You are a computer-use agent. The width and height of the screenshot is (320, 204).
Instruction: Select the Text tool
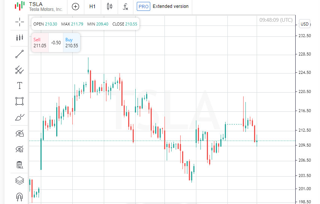pyautogui.click(x=19, y=85)
